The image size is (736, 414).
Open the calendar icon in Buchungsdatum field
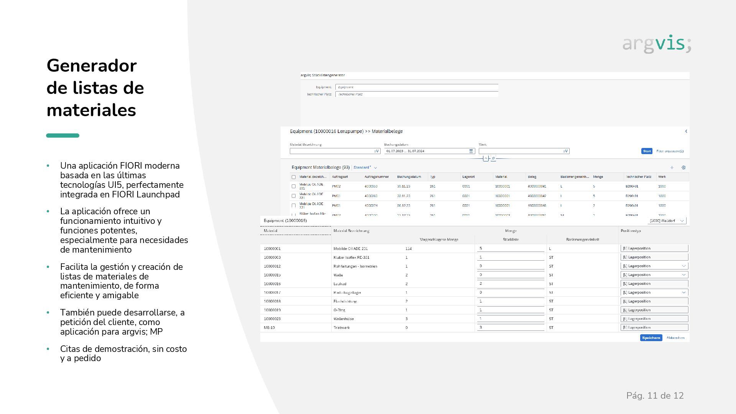coord(471,151)
